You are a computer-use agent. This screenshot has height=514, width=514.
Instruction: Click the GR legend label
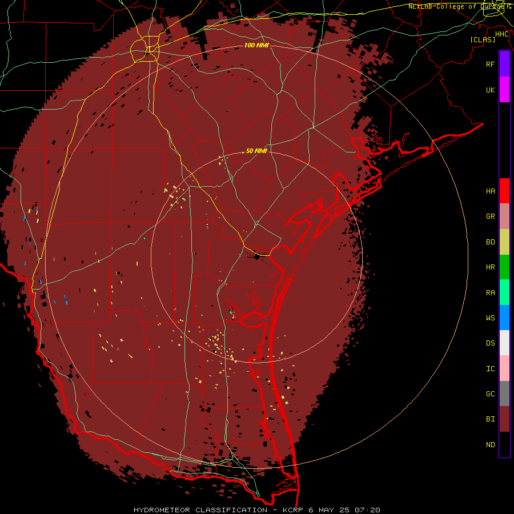pos(491,216)
